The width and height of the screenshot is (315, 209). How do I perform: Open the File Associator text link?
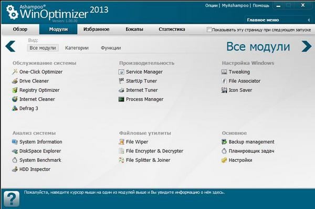(x=245, y=81)
